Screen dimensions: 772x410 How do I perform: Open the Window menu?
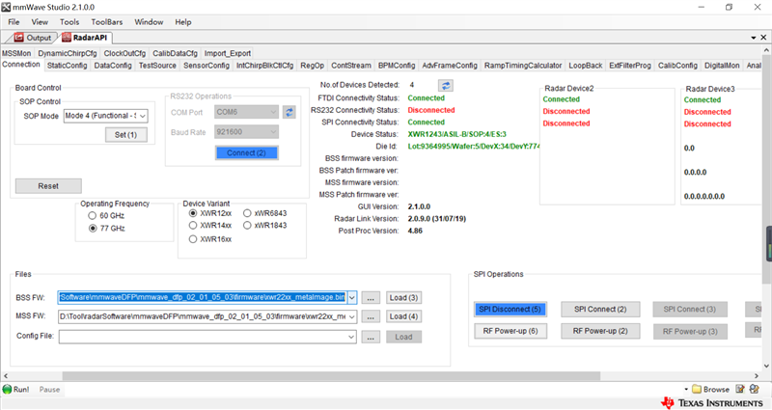149,22
